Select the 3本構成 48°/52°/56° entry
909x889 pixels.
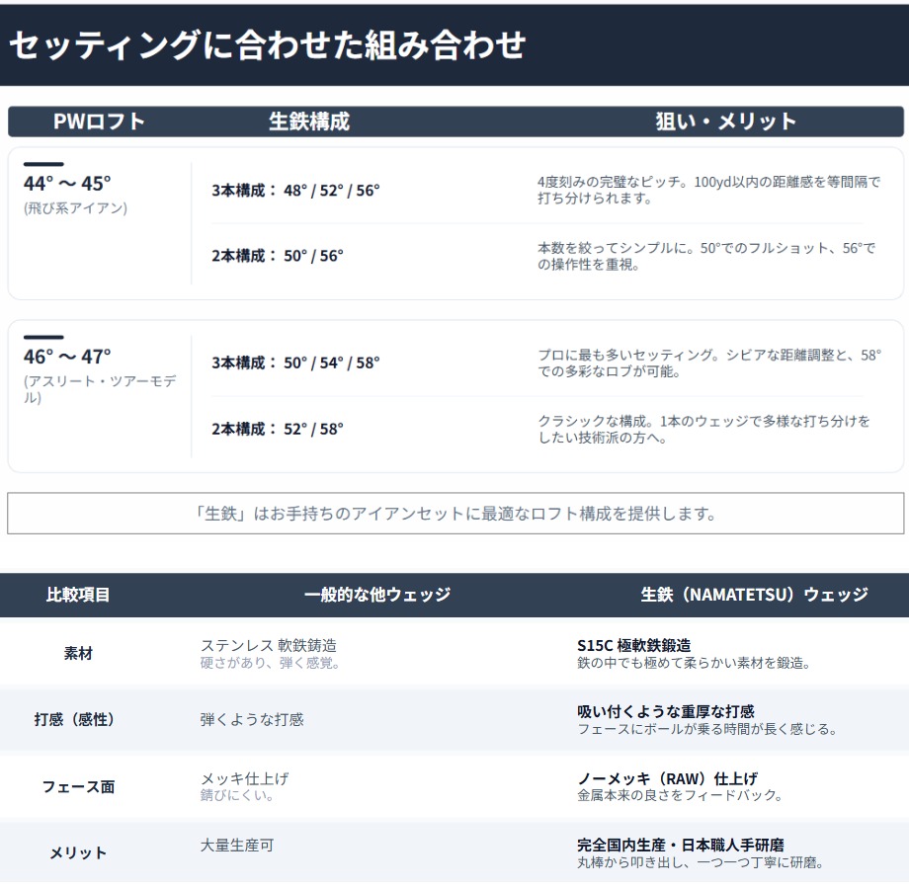pos(295,191)
